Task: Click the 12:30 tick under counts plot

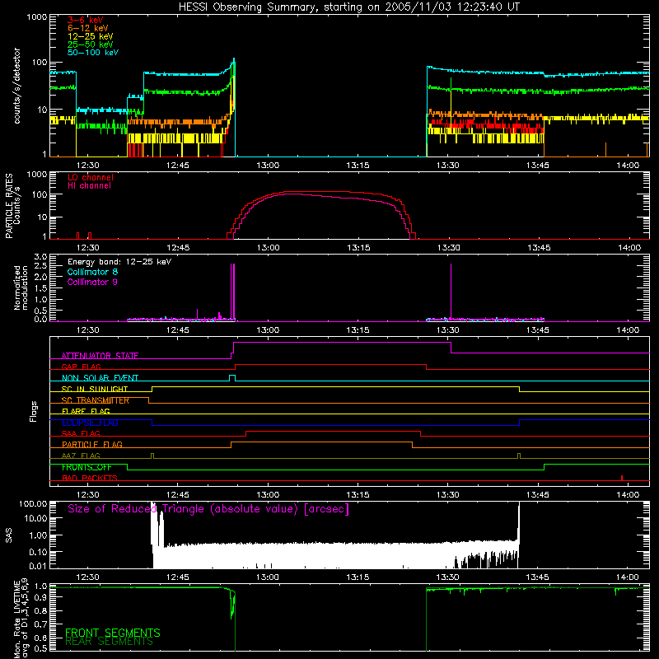Action: tap(88, 166)
